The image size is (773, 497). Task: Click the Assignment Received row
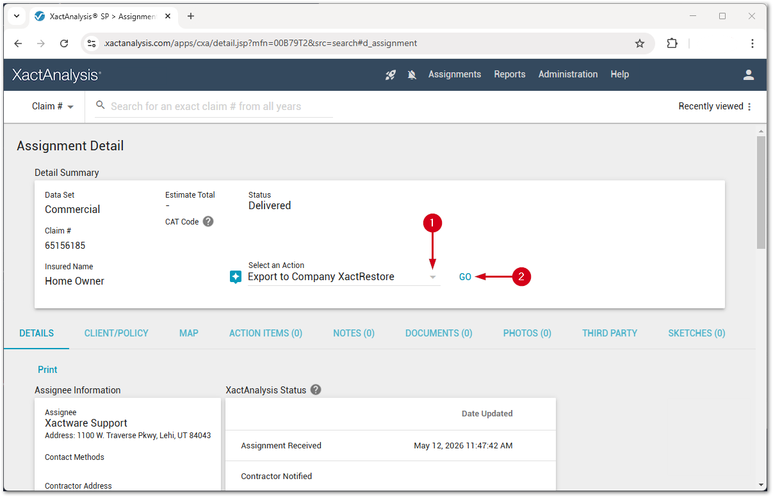[391, 446]
